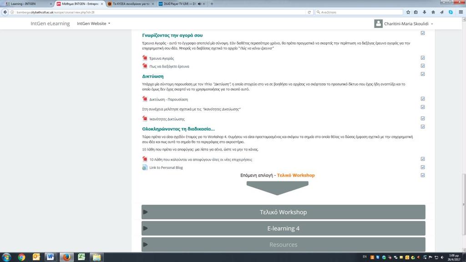
Task: Go back with the browser back arrow
Action: click(5, 12)
